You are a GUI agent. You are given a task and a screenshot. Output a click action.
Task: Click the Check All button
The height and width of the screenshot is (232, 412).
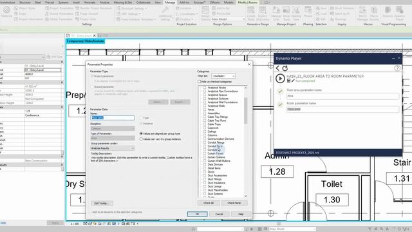[209, 203]
